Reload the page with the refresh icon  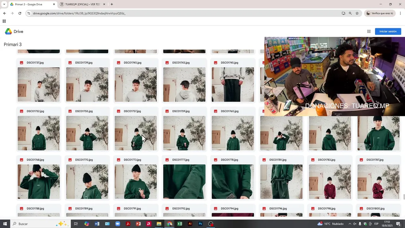[20, 13]
